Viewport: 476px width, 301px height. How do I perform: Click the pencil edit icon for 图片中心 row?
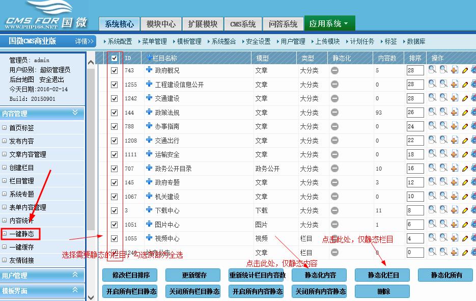[x=464, y=225]
